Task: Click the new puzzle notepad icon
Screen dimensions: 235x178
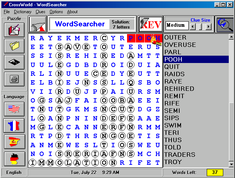Action: point(14,30)
